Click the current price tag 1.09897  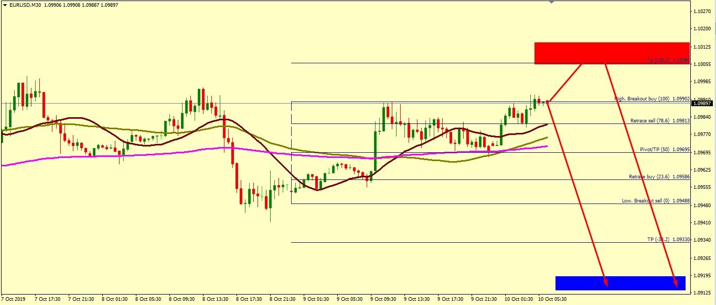[702, 104]
